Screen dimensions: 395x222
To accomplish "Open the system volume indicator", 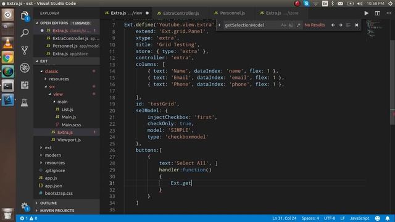I will point(359,4).
